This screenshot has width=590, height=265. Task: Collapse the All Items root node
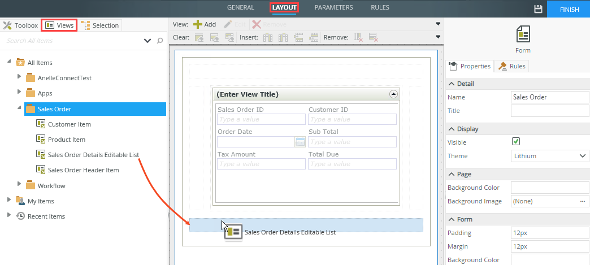[9, 61]
